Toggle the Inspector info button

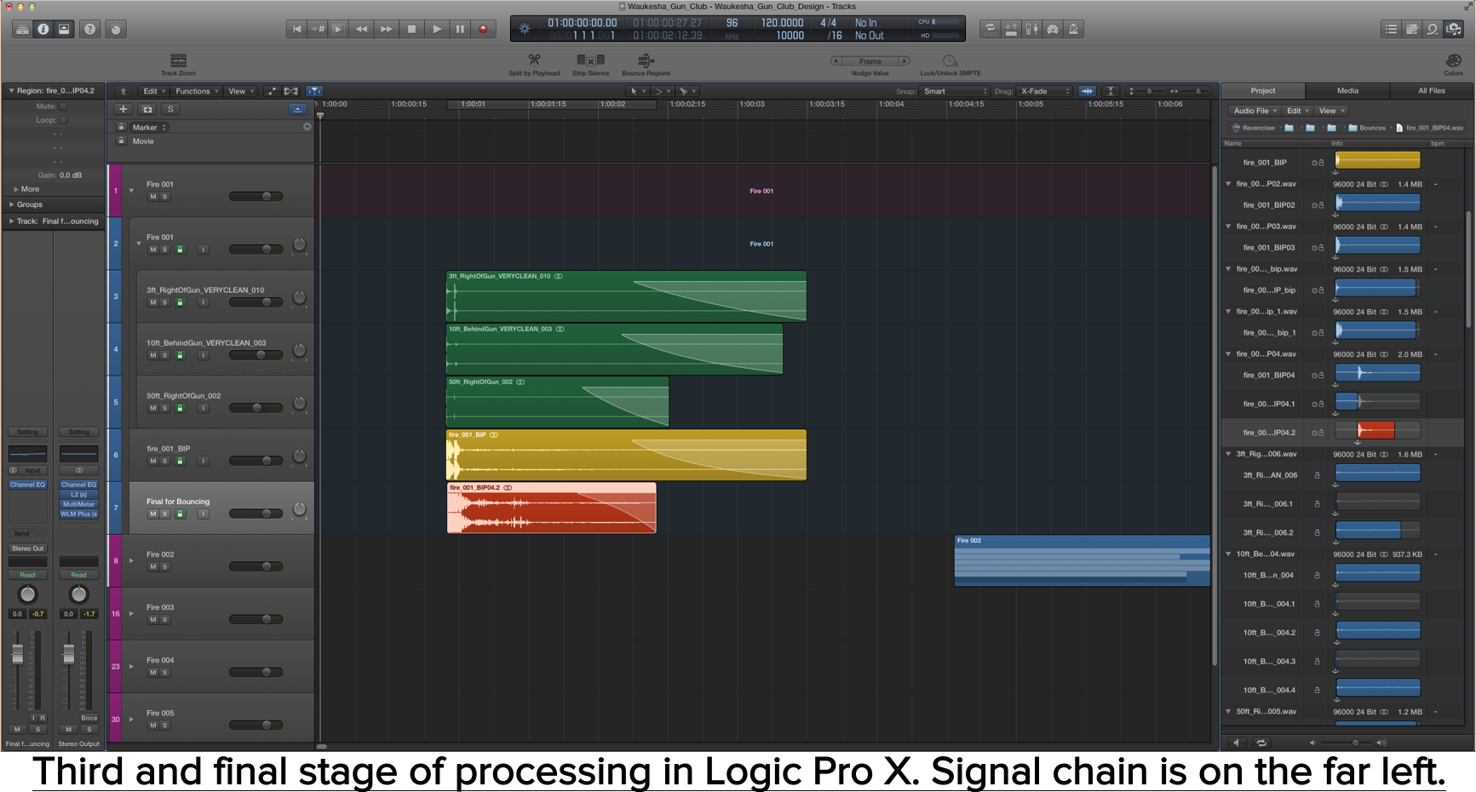43,29
